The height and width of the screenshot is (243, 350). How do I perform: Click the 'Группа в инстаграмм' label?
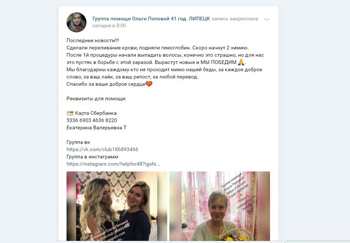(x=92, y=157)
